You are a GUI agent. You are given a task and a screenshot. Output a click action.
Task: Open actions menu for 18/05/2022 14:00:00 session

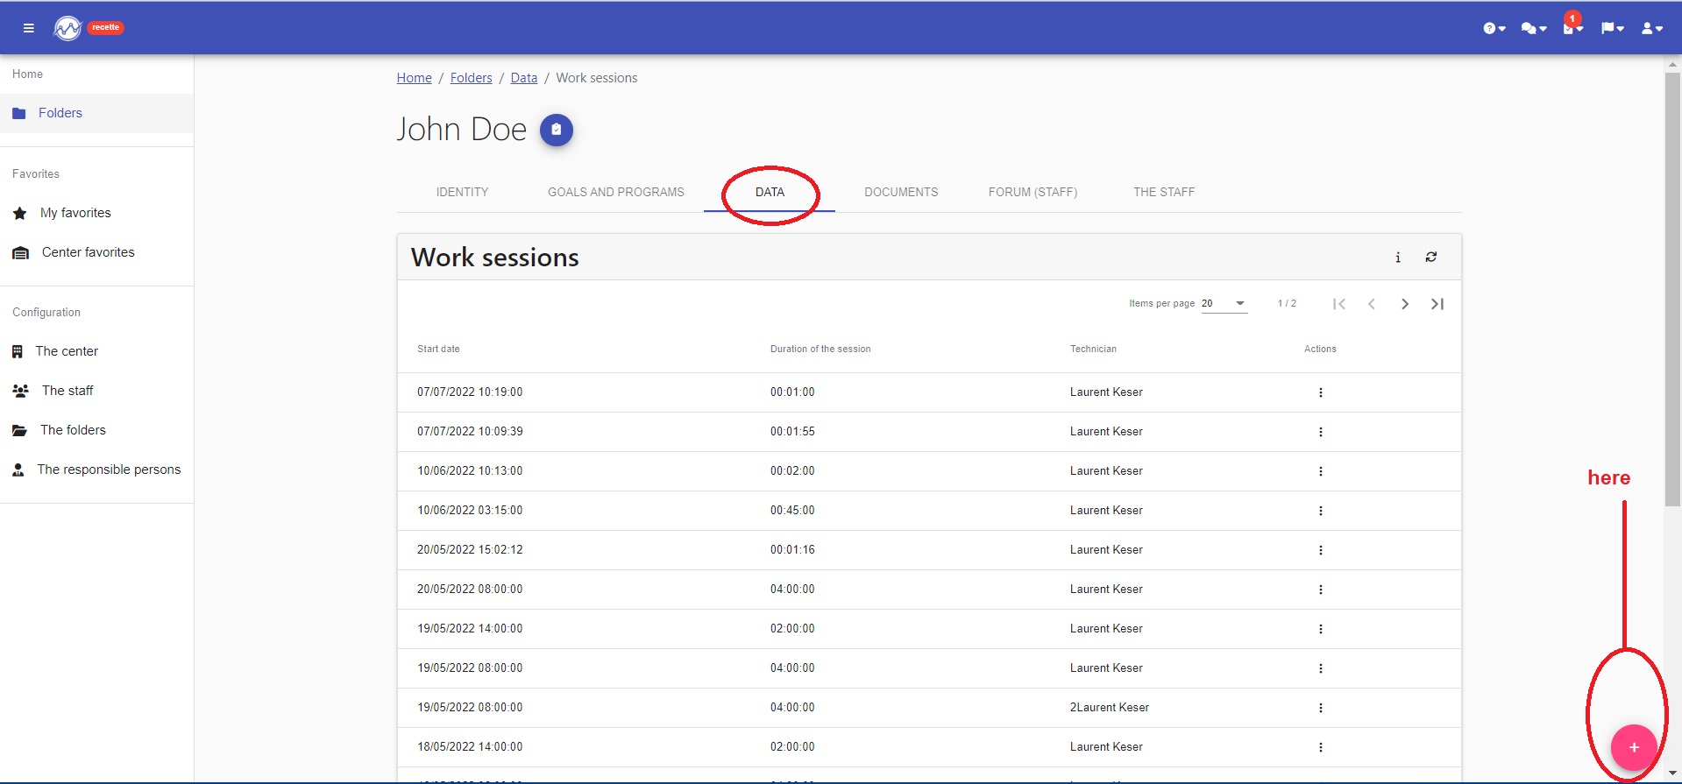[1321, 747]
